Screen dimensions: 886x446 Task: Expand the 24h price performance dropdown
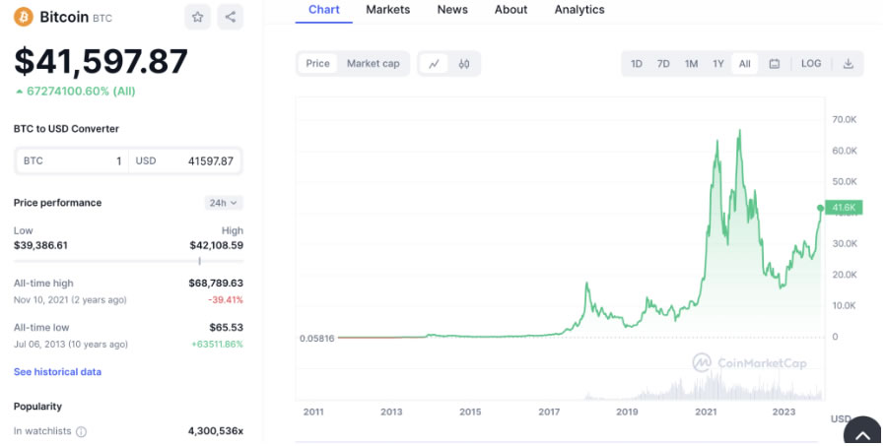click(x=224, y=203)
